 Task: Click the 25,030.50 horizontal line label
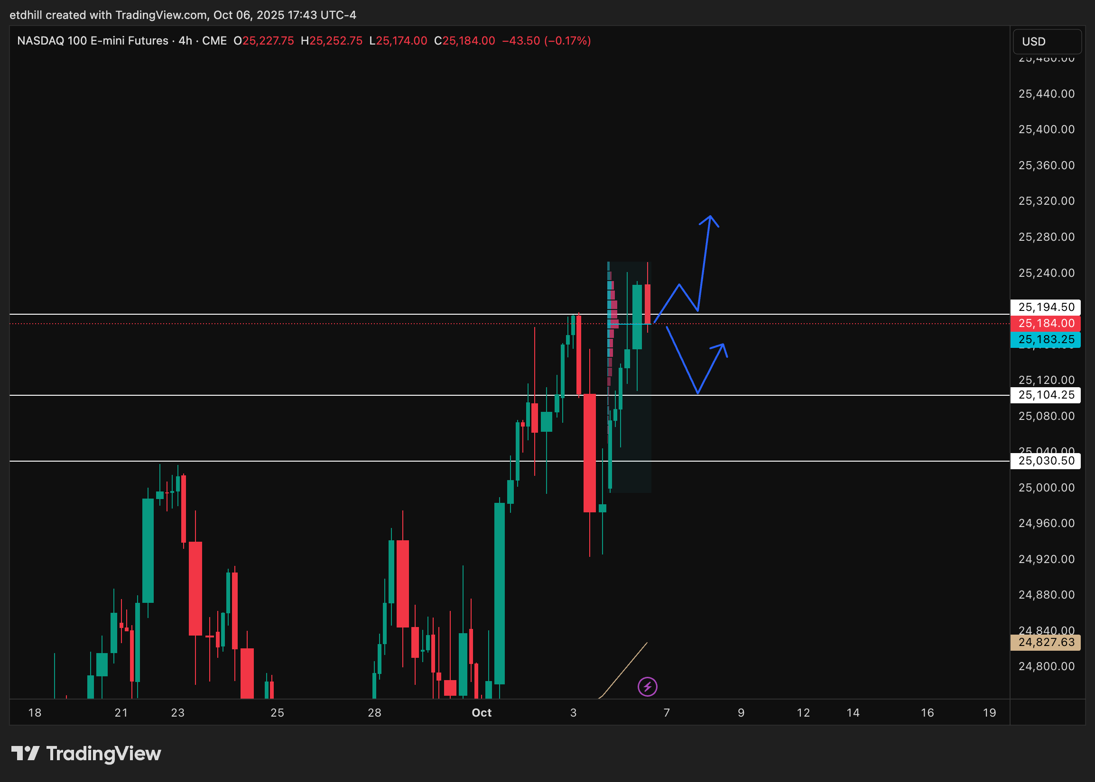pyautogui.click(x=1046, y=461)
